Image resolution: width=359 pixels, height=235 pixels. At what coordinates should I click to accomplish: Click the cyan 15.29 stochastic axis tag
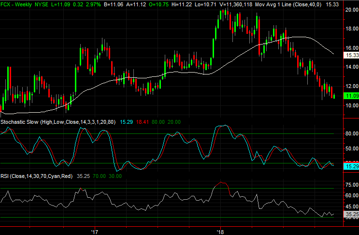[x=352, y=166]
